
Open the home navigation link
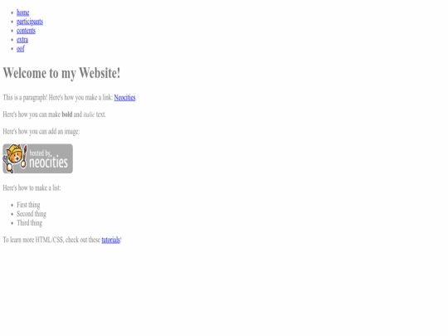coord(23,12)
